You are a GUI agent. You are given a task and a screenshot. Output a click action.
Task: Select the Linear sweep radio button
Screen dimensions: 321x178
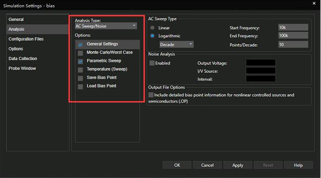coord(152,27)
